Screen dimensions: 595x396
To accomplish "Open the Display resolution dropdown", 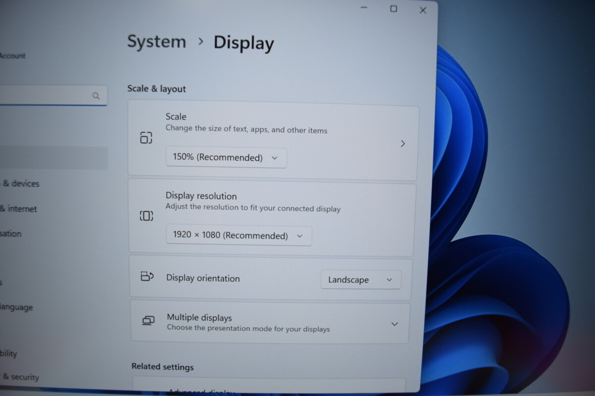I will point(239,236).
